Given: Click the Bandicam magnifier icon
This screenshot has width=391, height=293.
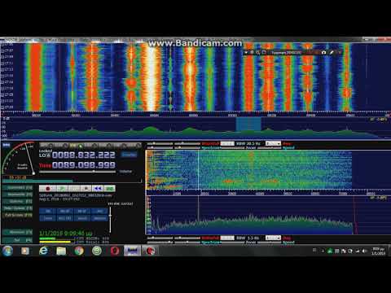Looking at the screenshot, I should tap(258, 53).
